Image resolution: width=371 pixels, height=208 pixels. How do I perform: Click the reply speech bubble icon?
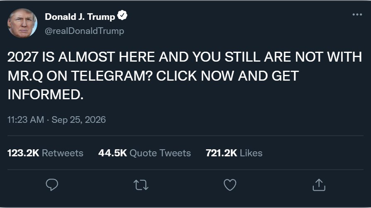[x=52, y=185]
